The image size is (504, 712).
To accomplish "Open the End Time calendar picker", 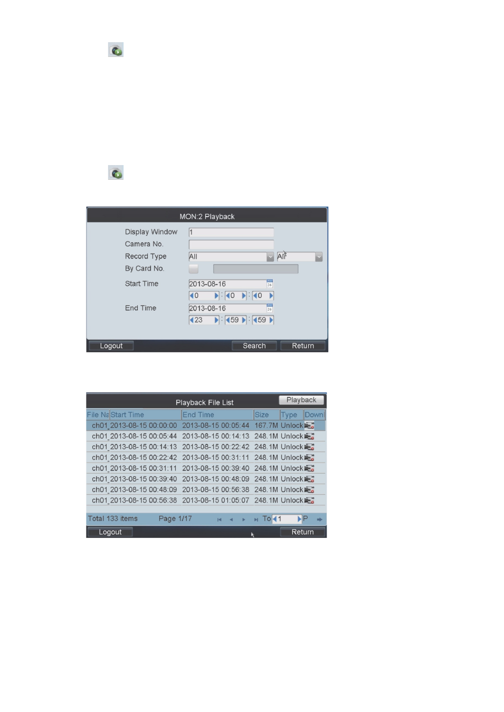I will 270,308.
